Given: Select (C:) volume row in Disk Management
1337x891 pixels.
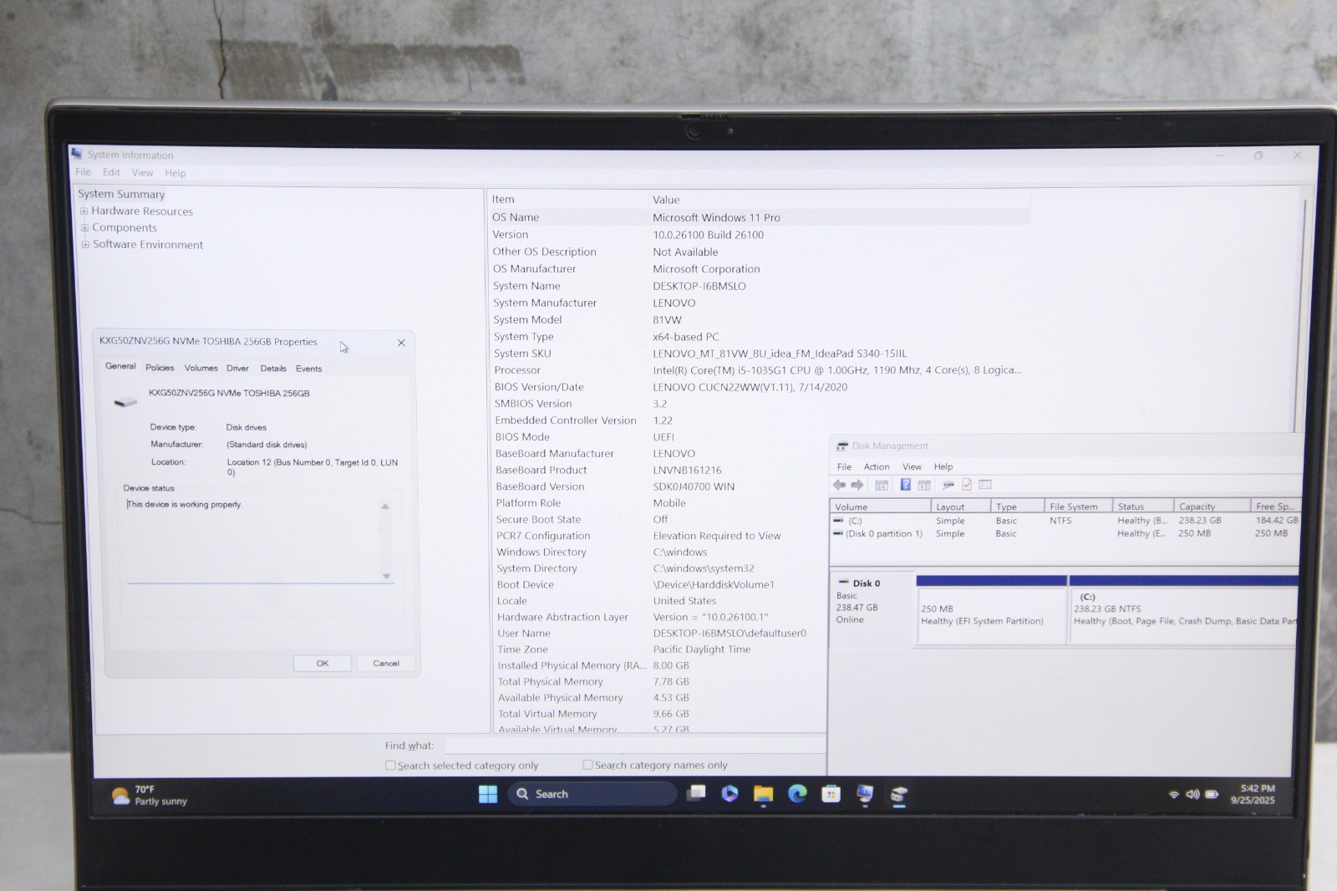Looking at the screenshot, I should 1065,520.
